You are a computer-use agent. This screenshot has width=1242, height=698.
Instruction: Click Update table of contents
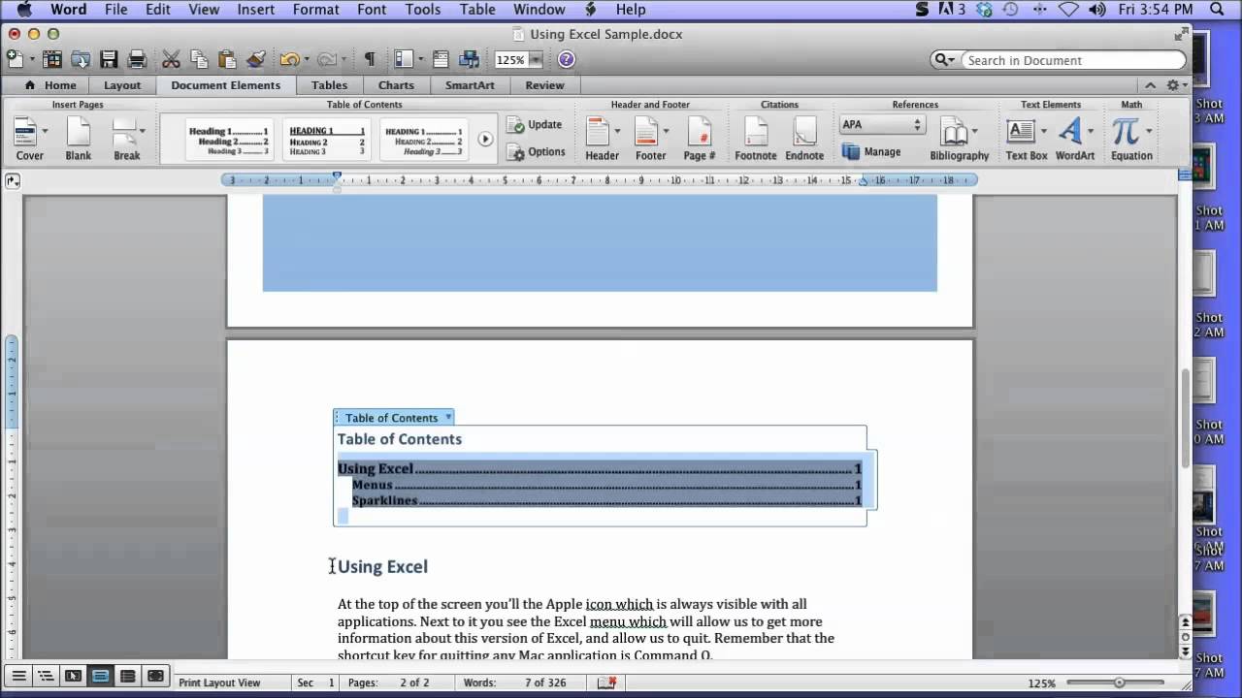point(534,125)
